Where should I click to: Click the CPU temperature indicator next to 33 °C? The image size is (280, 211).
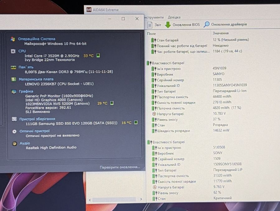pos(98,55)
